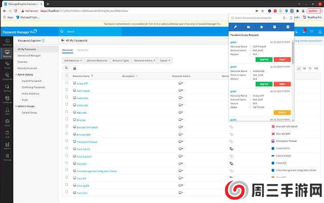Screen dimensions: 324x203
Task: Open the Connections icon in the left sidebar
Action: coord(7,76)
